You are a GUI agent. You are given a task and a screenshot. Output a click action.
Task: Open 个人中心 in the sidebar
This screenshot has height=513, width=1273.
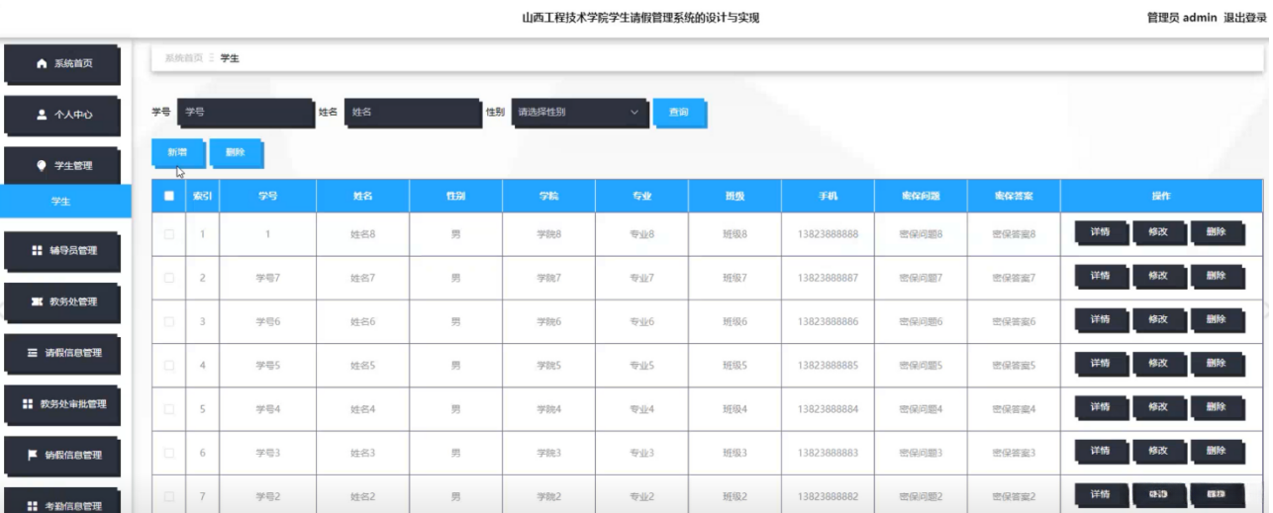point(63,115)
